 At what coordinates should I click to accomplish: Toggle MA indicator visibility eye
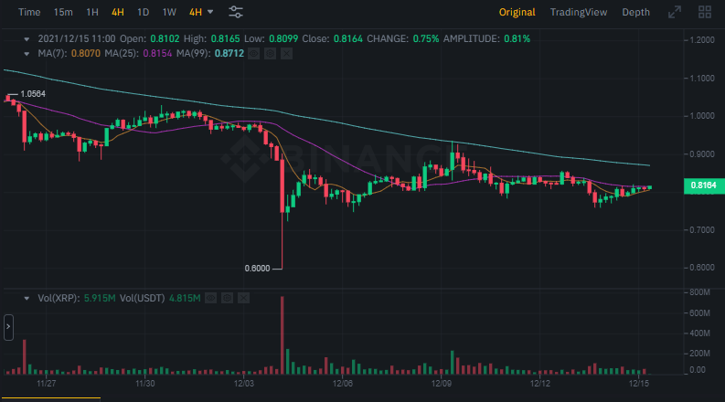[x=255, y=54]
